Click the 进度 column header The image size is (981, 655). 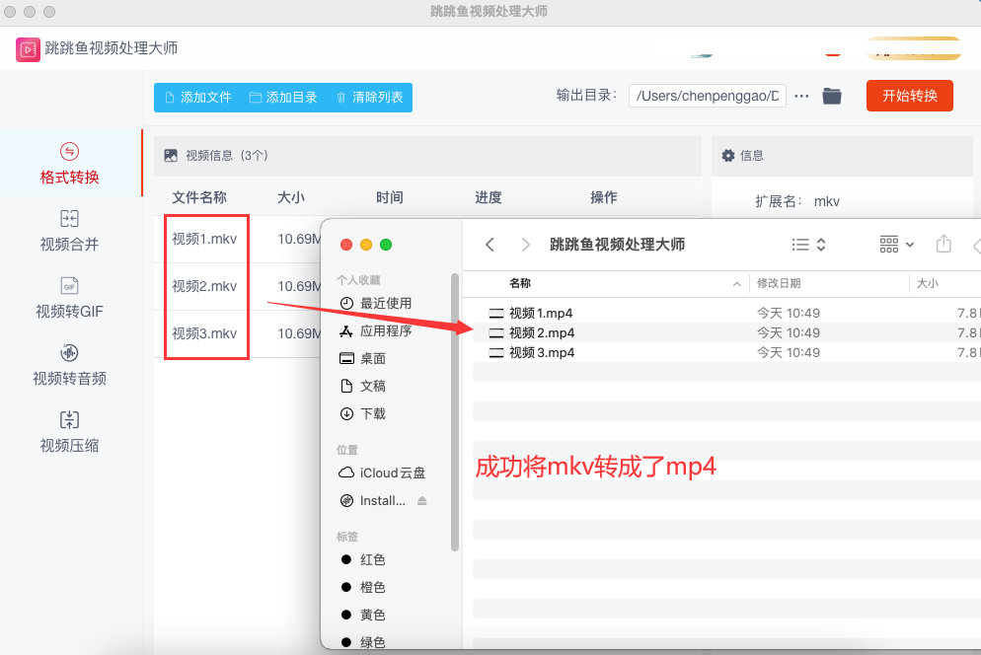(x=489, y=197)
